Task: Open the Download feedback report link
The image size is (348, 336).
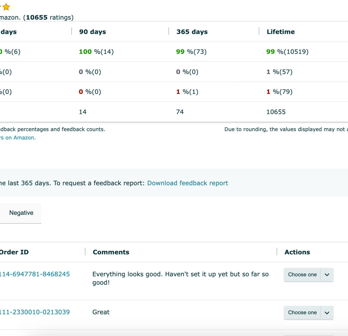Action: point(187,183)
